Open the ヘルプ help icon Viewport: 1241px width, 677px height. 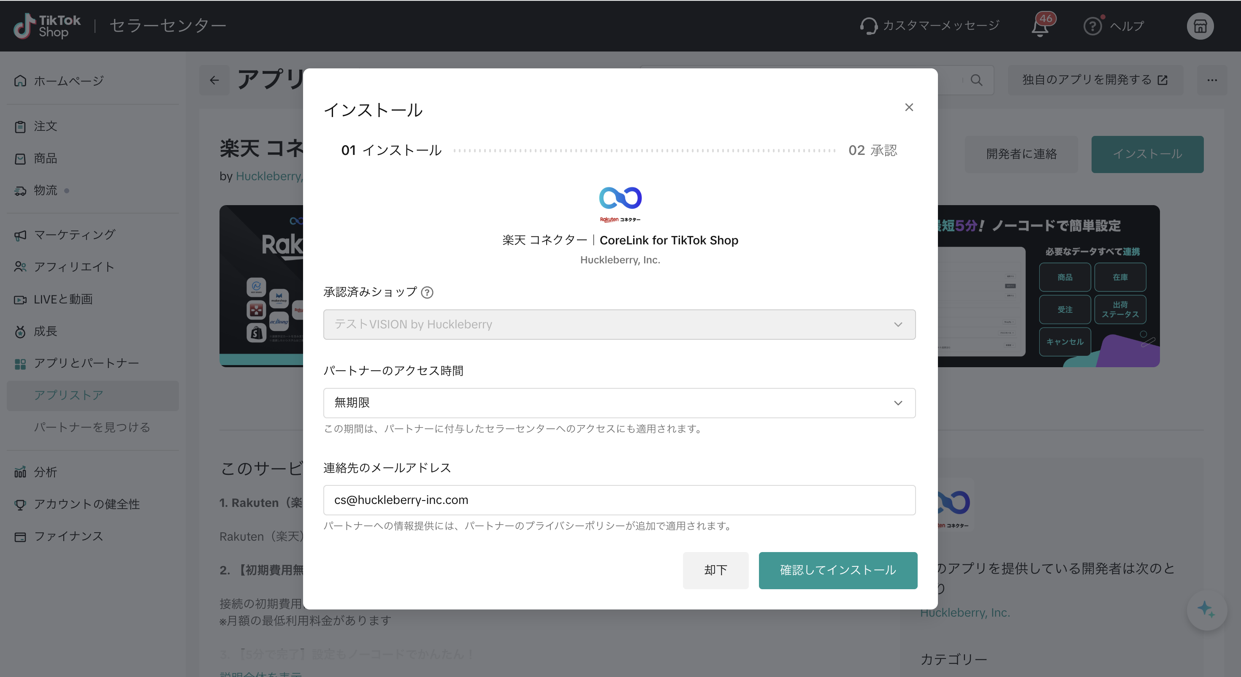point(1092,26)
